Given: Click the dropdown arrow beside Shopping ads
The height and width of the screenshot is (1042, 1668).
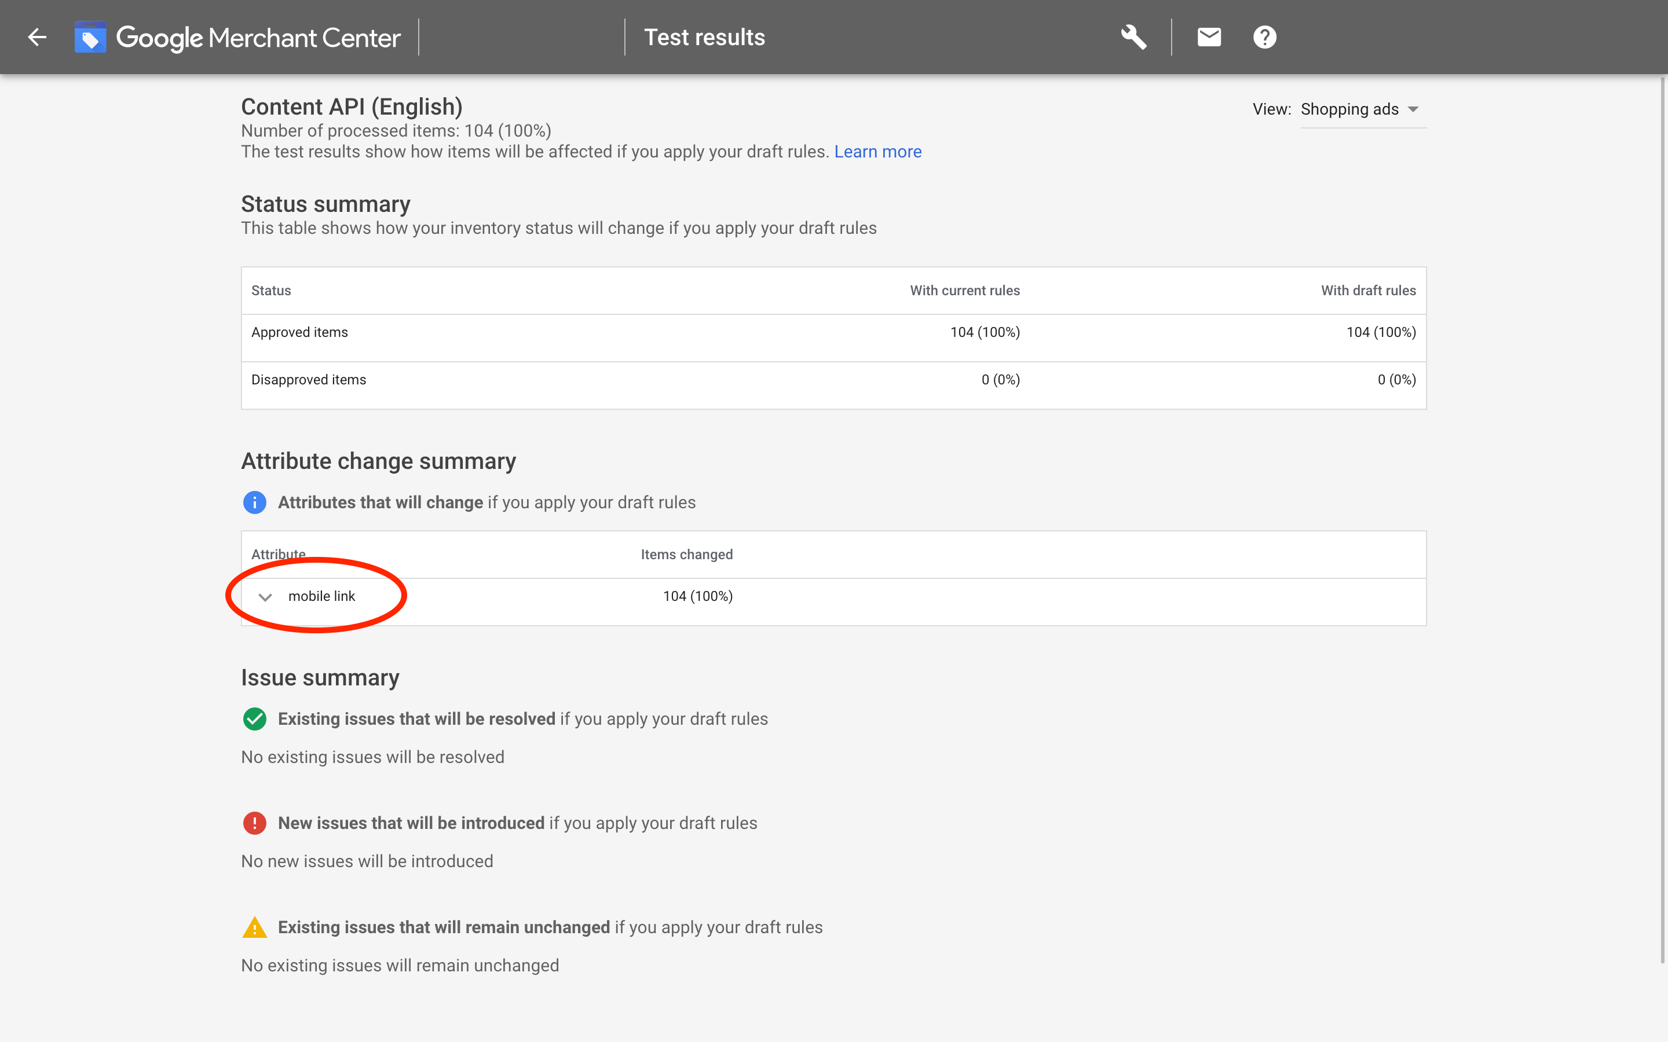Looking at the screenshot, I should 1413,109.
